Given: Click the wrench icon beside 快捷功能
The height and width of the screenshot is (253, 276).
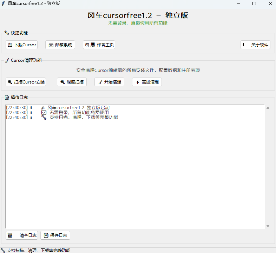Looking at the screenshot, I should pos(7,33).
